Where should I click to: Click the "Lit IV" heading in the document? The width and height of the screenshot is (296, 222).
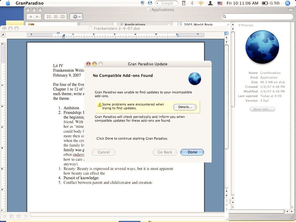58,66
